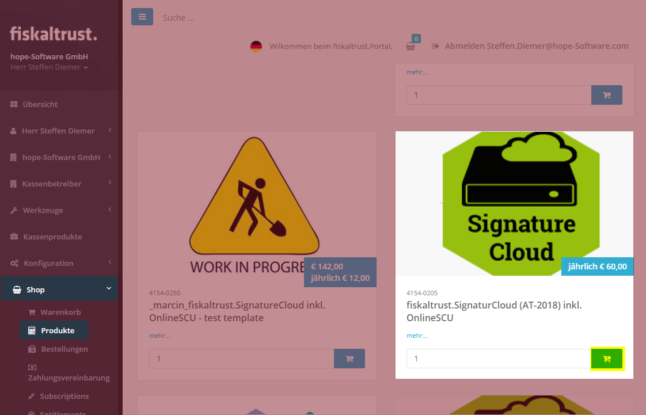Open Bestellungen under Shop
The height and width of the screenshot is (415, 646).
[64, 349]
